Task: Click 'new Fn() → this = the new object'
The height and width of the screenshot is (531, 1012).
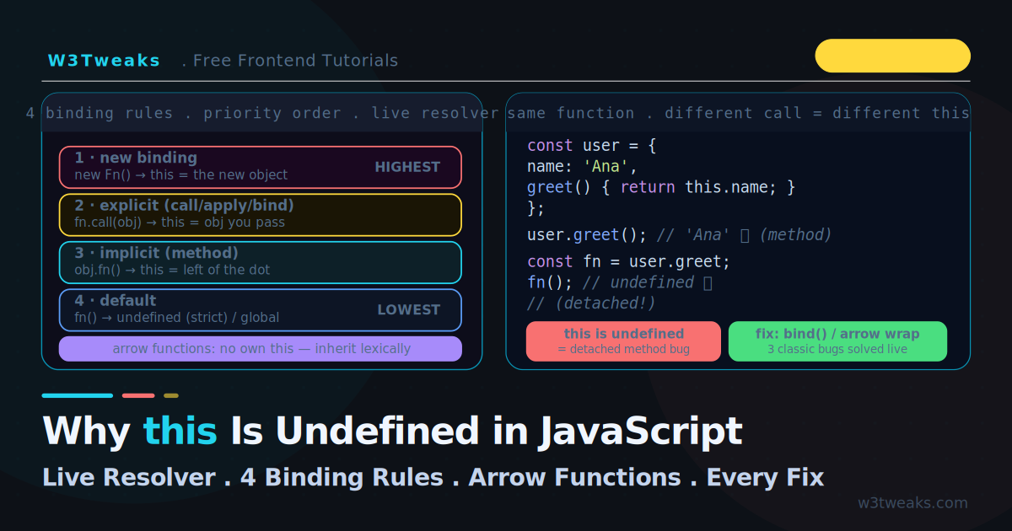Action: [x=180, y=175]
